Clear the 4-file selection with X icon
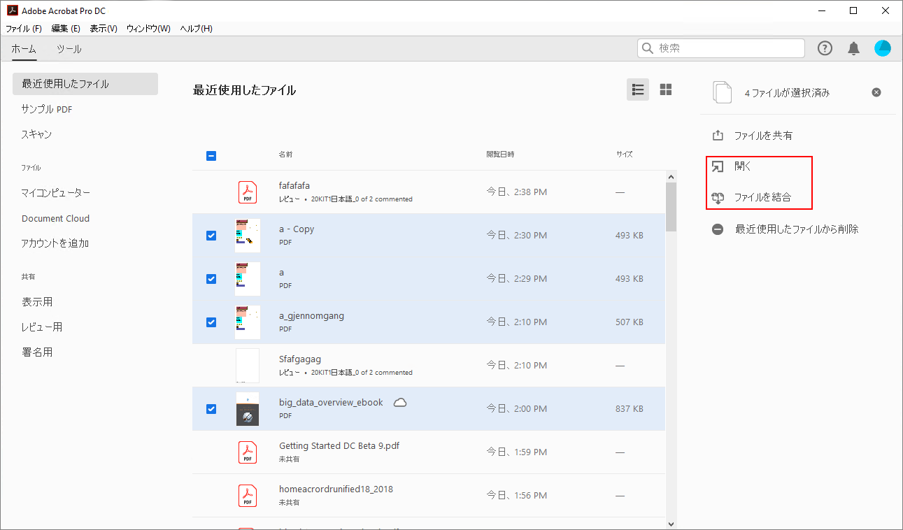 click(x=876, y=92)
